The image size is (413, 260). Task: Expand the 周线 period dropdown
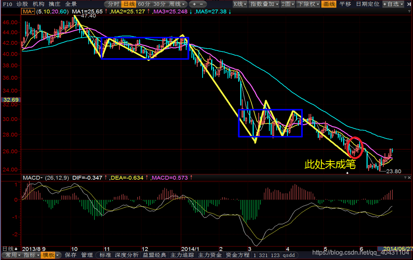[x=177, y=4]
